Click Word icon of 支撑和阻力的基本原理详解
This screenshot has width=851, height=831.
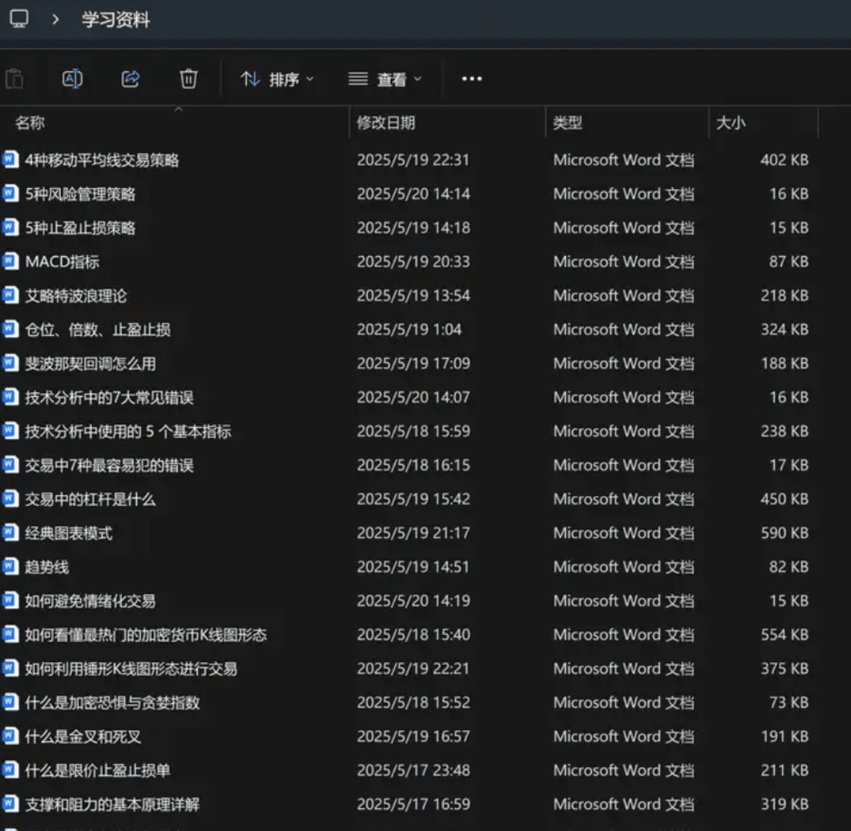click(x=10, y=805)
